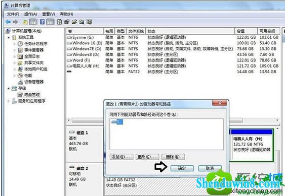Click the OK (确定) button in dialog
This screenshot has width=285, height=196.
pyautogui.click(x=182, y=168)
